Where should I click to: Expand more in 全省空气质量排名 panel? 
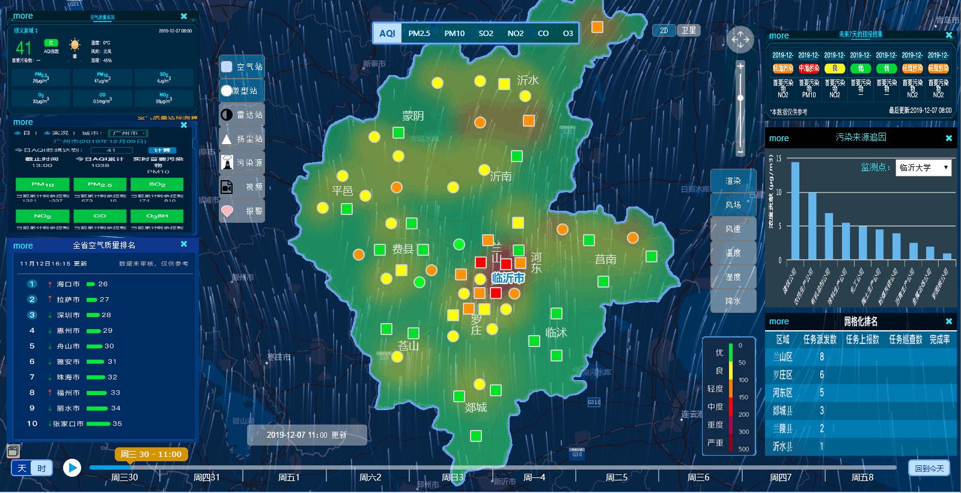[x=23, y=246]
